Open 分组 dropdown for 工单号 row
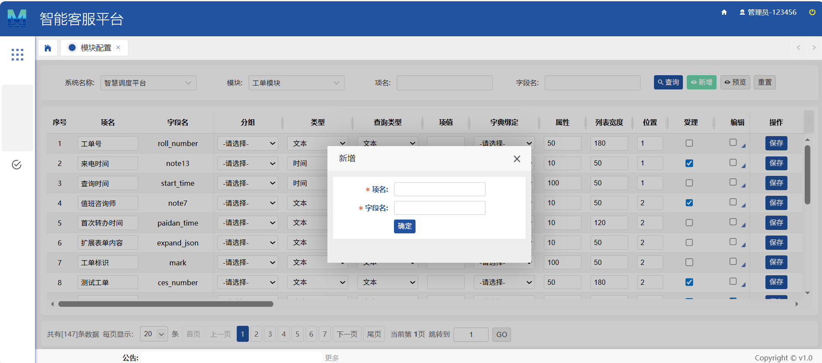This screenshot has height=363, width=822. [248, 143]
